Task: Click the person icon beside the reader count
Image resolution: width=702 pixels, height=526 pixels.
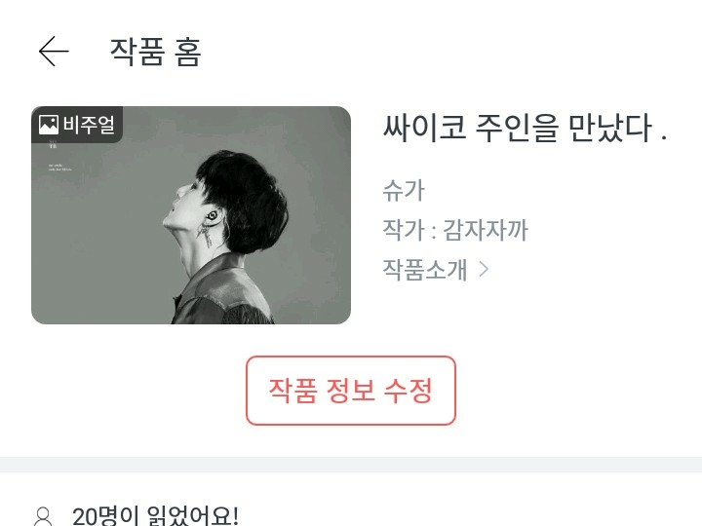Action: click(x=43, y=516)
